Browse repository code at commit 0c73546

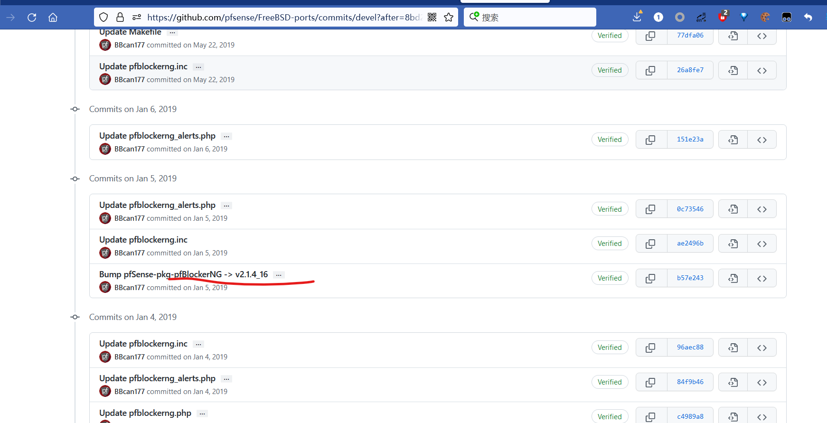click(762, 209)
